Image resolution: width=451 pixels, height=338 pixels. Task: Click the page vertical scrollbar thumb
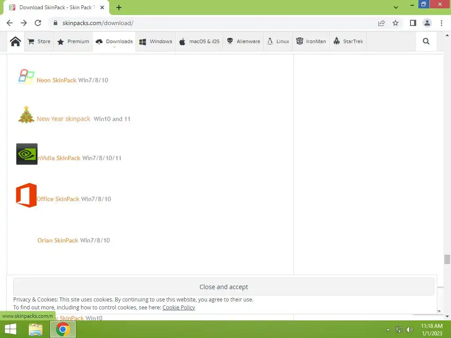click(x=447, y=259)
